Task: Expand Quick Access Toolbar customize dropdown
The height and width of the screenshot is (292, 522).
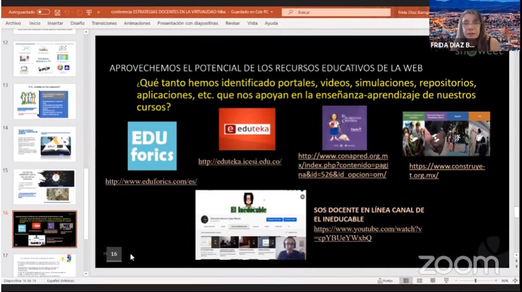Action: tap(99, 12)
